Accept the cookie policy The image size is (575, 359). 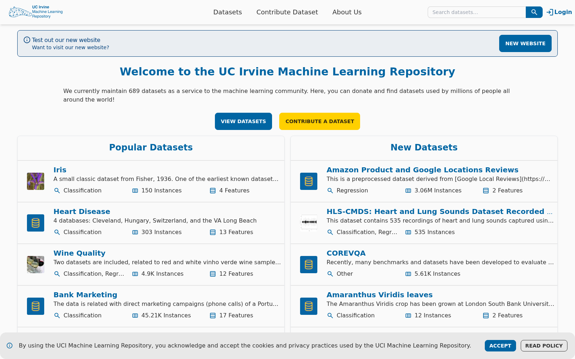pyautogui.click(x=500, y=346)
